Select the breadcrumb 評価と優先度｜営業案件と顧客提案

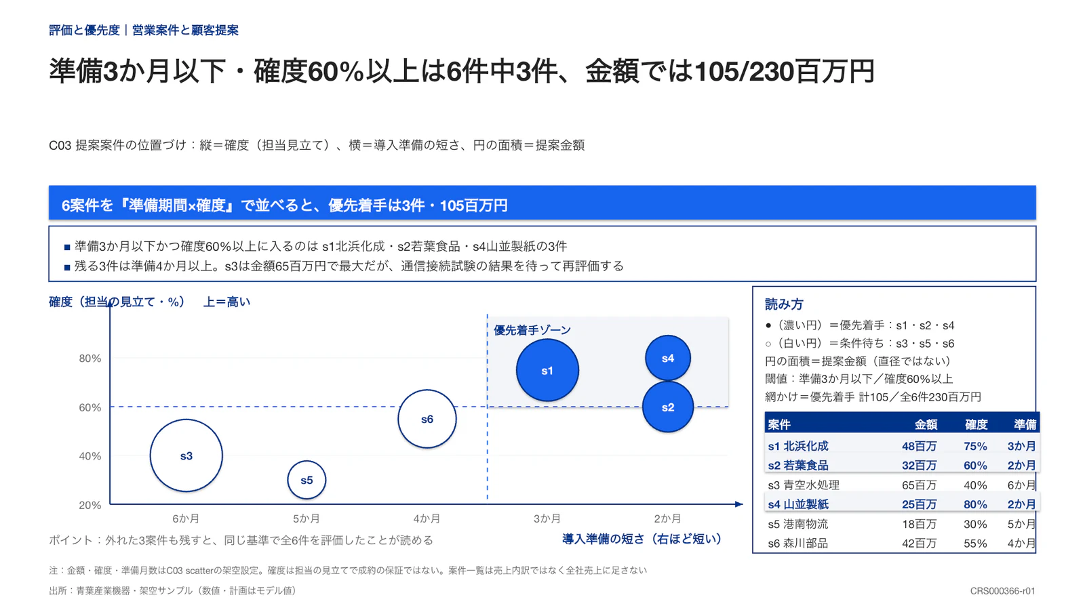tap(144, 30)
